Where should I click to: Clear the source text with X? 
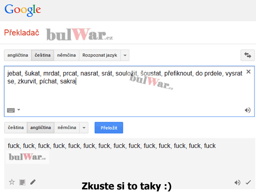(248, 72)
